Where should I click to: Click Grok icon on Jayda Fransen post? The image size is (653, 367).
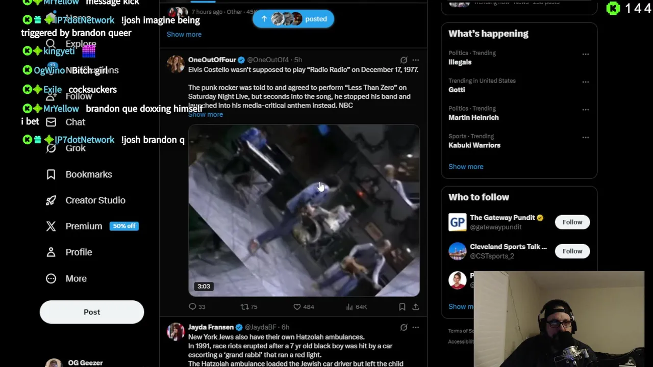pos(404,327)
